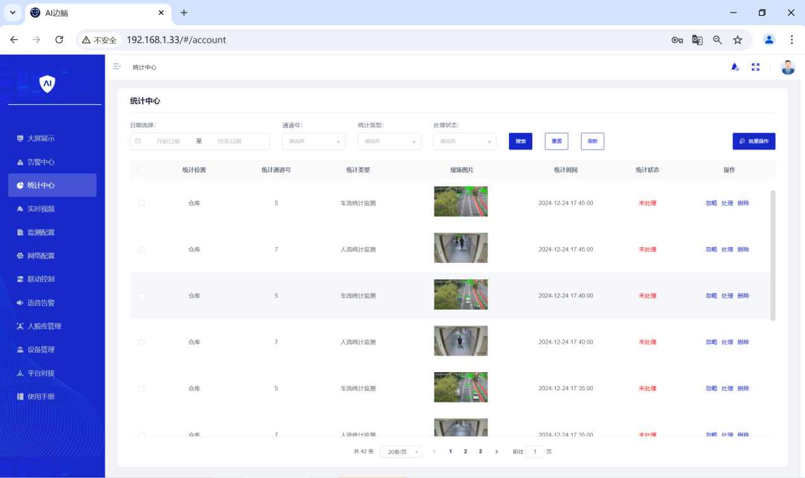Screen dimensions: 805x478
Task: Open the user avatar menu
Action: tap(787, 67)
